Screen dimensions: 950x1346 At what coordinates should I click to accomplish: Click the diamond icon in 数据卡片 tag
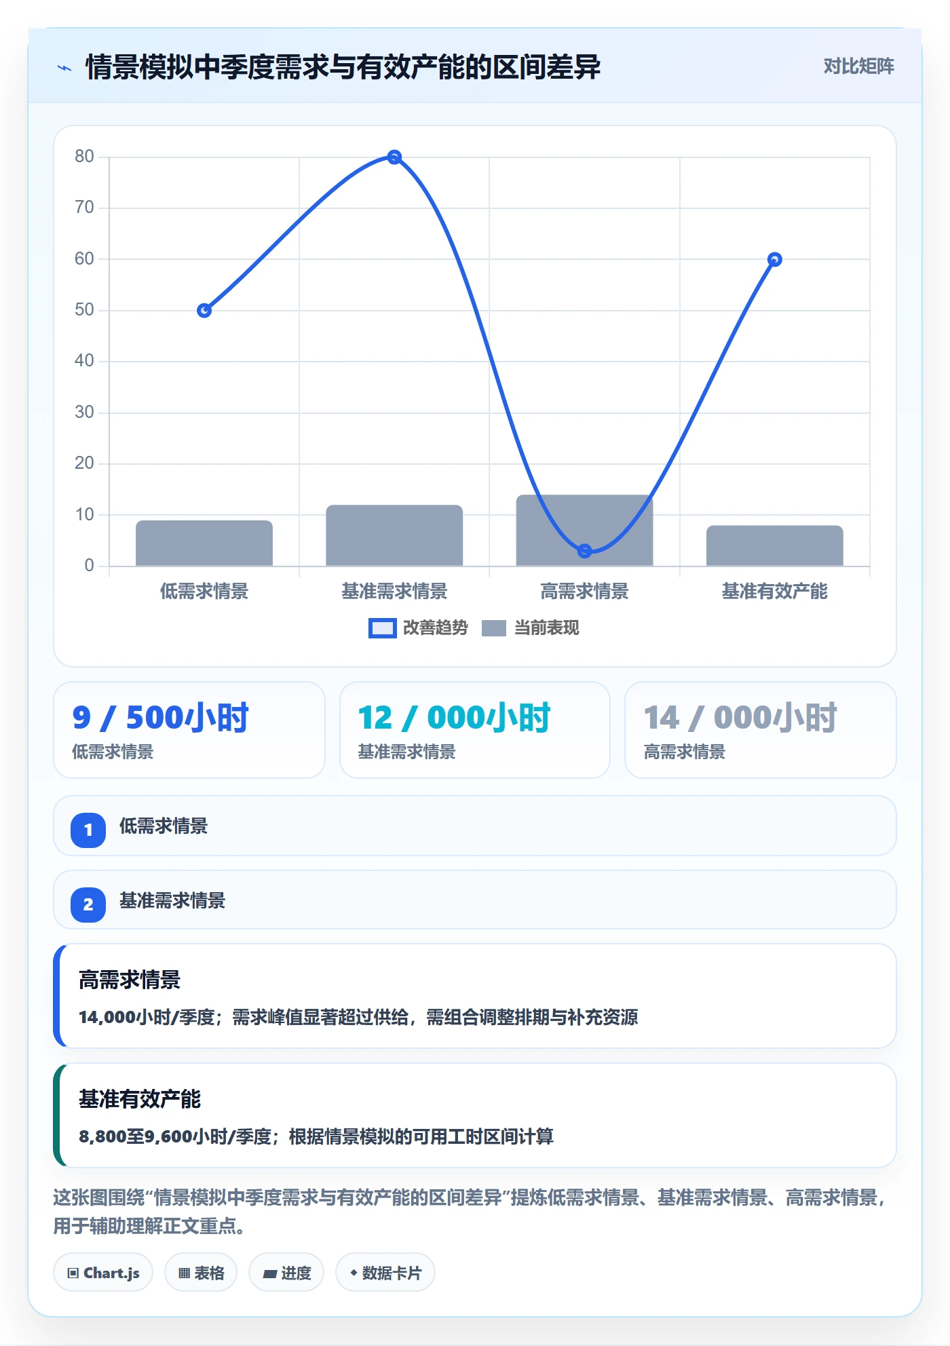pyautogui.click(x=354, y=1273)
